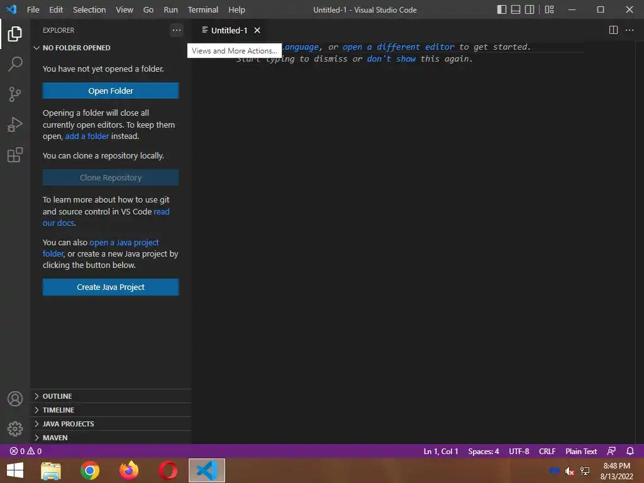The height and width of the screenshot is (483, 644).
Task: Open the Accounts menu icon
Action: tap(15, 399)
